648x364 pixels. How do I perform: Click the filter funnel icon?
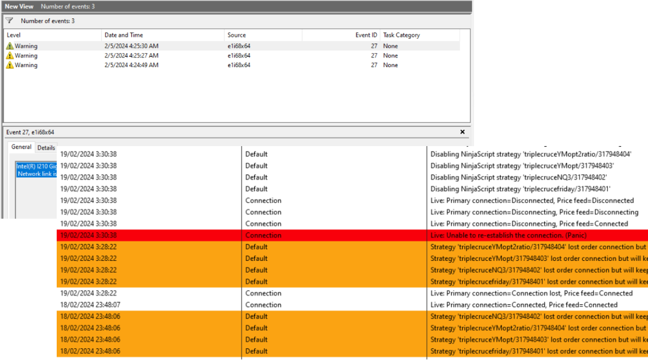9,21
